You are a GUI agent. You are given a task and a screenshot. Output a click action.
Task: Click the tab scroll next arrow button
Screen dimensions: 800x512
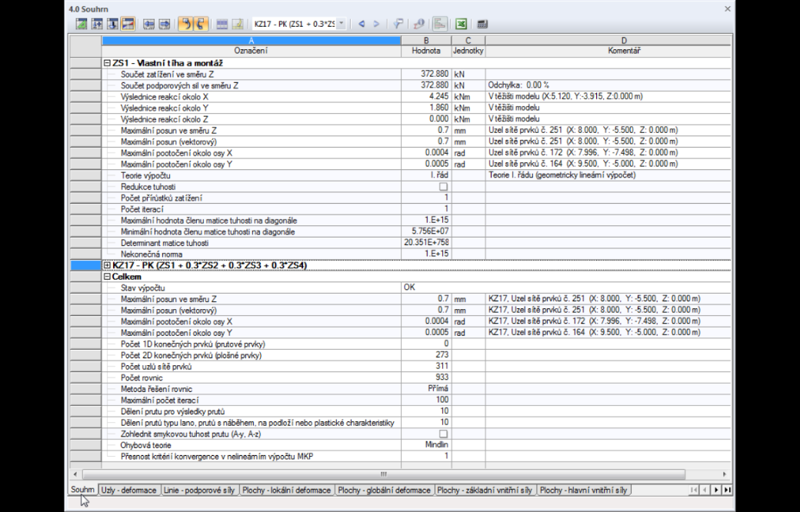(x=716, y=490)
